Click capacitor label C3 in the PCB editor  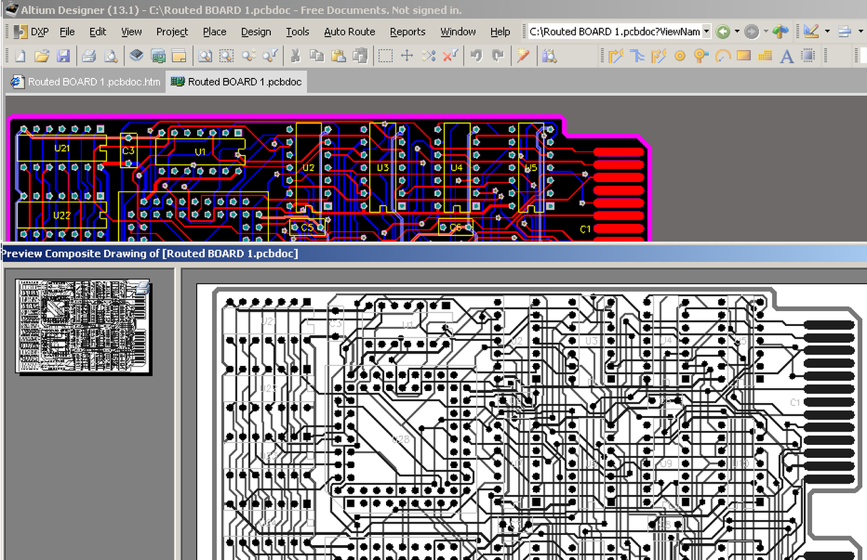(129, 151)
